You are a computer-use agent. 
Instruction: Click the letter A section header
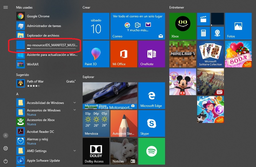(17, 94)
